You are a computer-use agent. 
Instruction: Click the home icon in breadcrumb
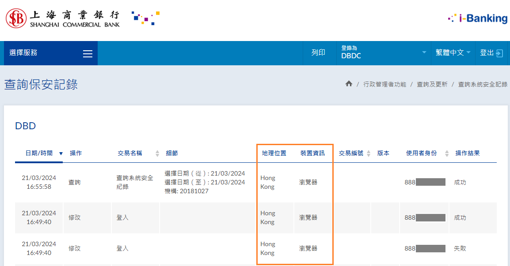coord(349,84)
